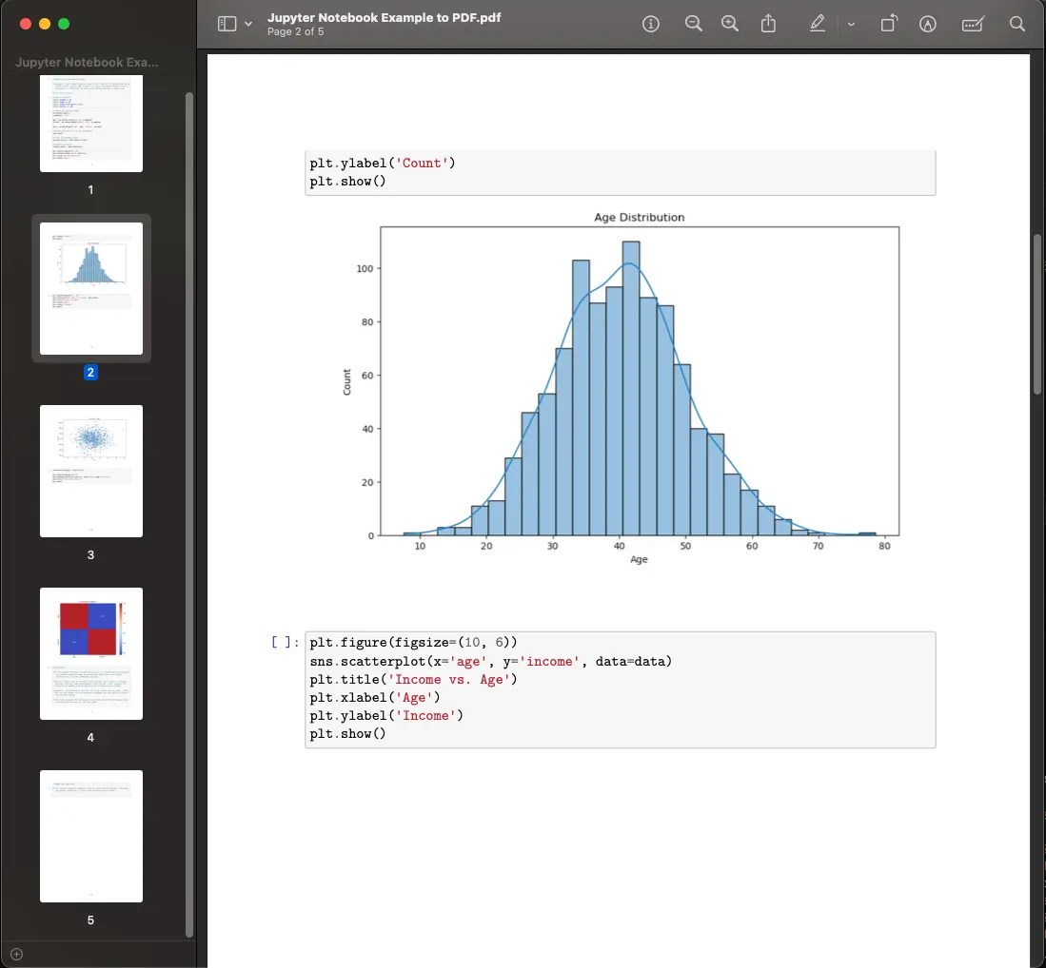Click the filename Jupyter Notebook Example to PDF.pdf

(x=385, y=17)
